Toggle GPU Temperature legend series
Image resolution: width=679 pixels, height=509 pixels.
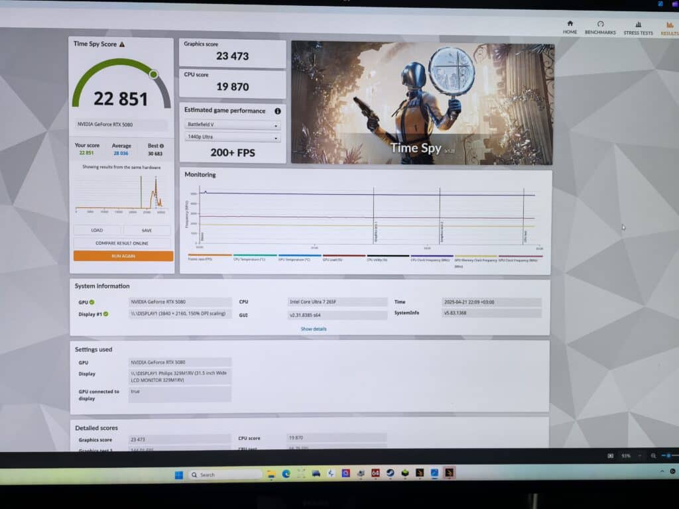pos(300,258)
